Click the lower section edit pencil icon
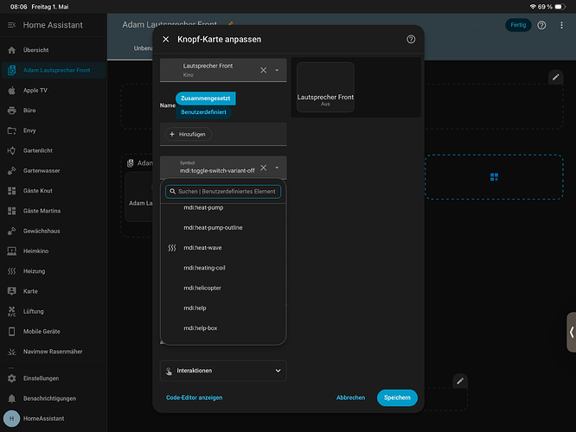Image resolution: width=576 pixels, height=432 pixels. [460, 381]
